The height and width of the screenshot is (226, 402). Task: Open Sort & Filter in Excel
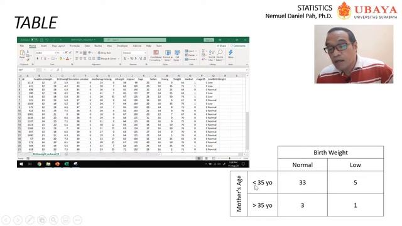click(212, 55)
